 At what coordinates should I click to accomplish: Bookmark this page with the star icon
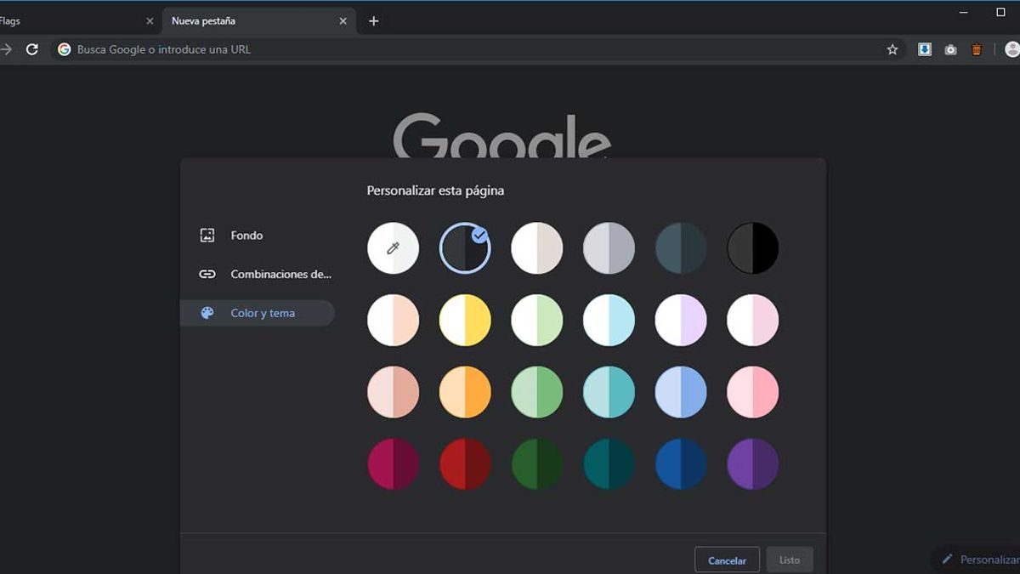[892, 49]
